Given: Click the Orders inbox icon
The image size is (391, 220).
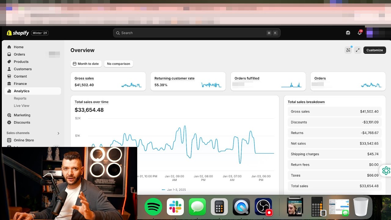Looking at the screenshot, I should [9, 54].
